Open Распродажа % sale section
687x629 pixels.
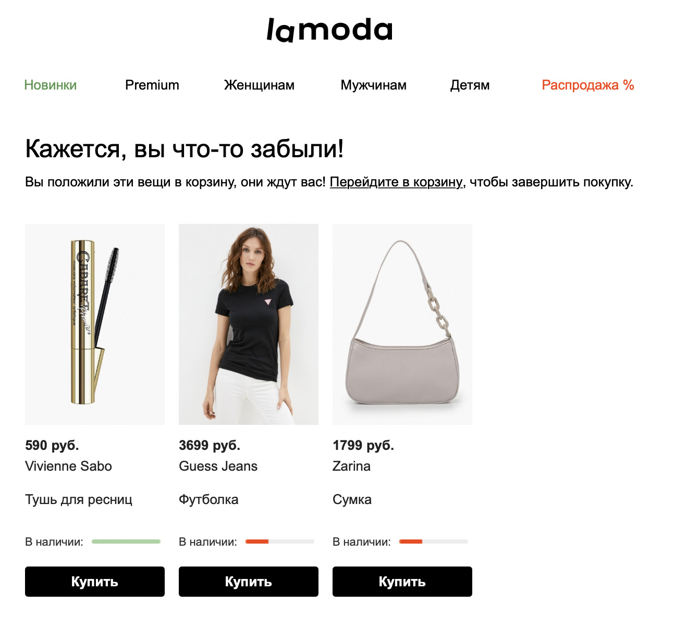coord(588,85)
